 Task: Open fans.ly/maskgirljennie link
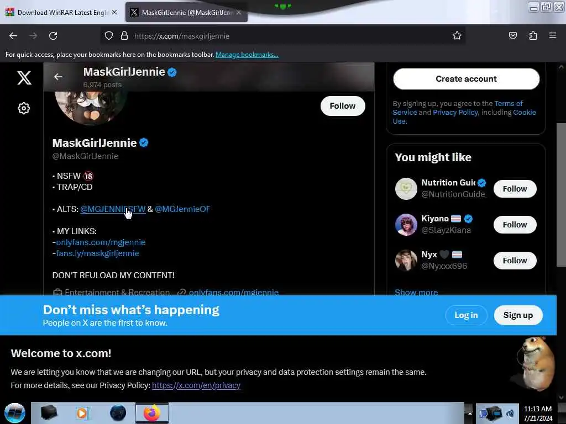97,253
